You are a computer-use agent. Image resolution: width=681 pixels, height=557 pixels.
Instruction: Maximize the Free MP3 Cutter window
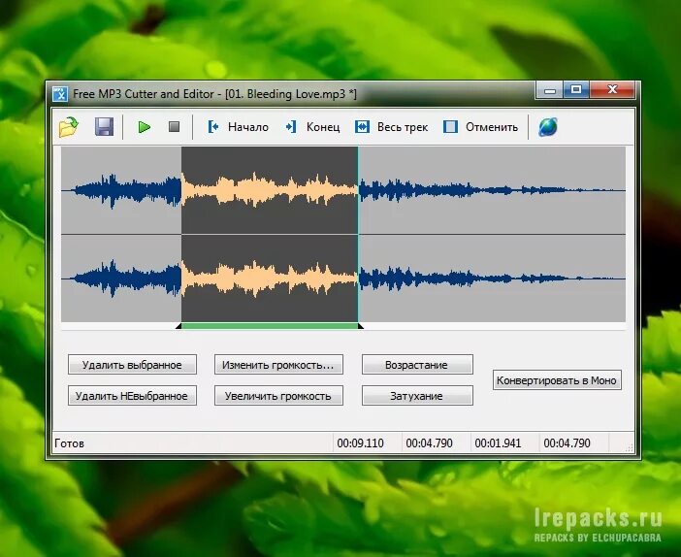point(576,90)
